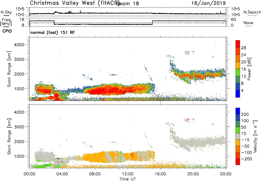
Task: Select the 04:00 time tick label
Action: (x=62, y=174)
